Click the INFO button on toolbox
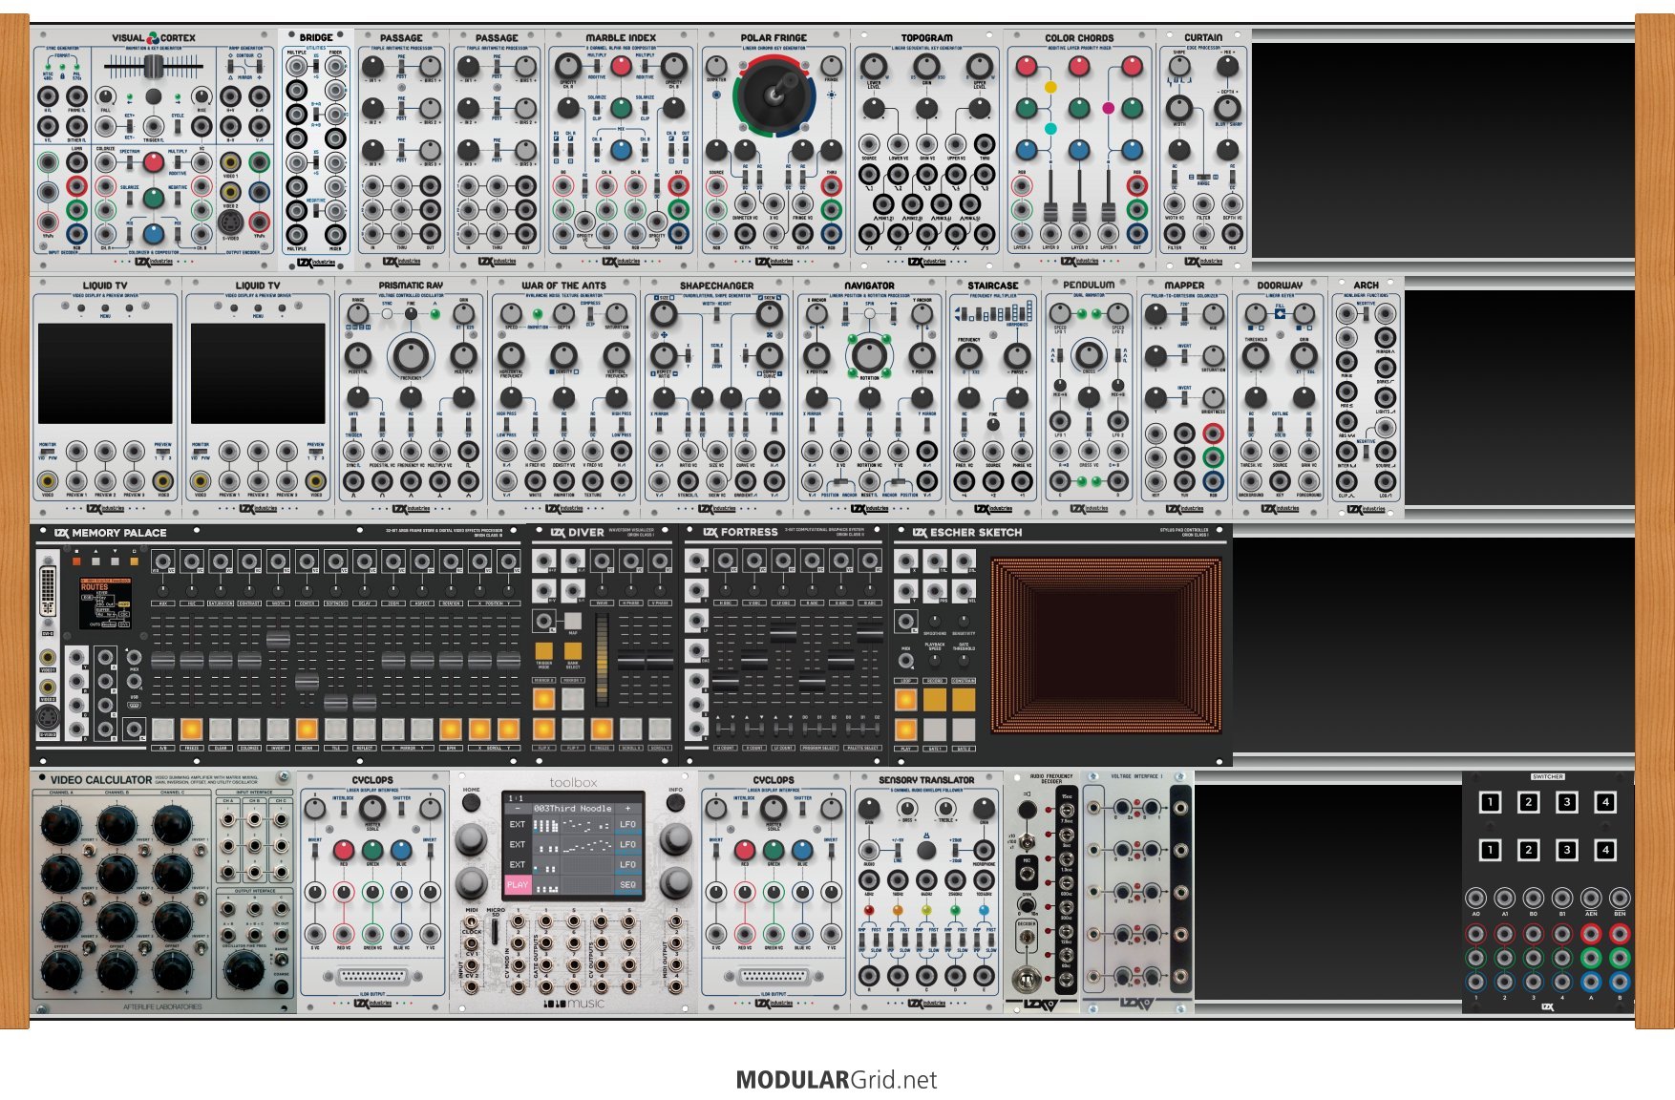Image resolution: width=1675 pixels, height=1100 pixels. (x=675, y=803)
